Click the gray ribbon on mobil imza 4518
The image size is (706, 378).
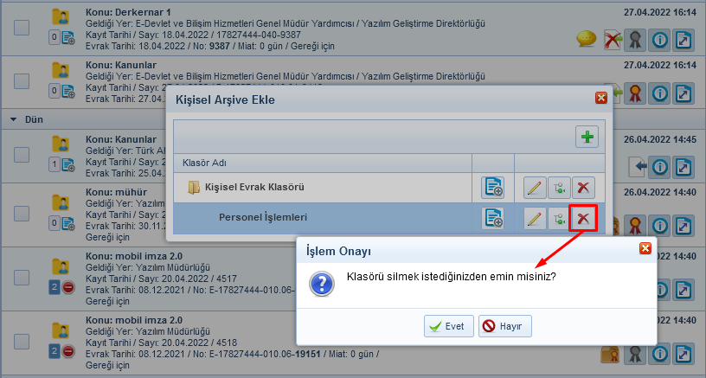point(635,354)
